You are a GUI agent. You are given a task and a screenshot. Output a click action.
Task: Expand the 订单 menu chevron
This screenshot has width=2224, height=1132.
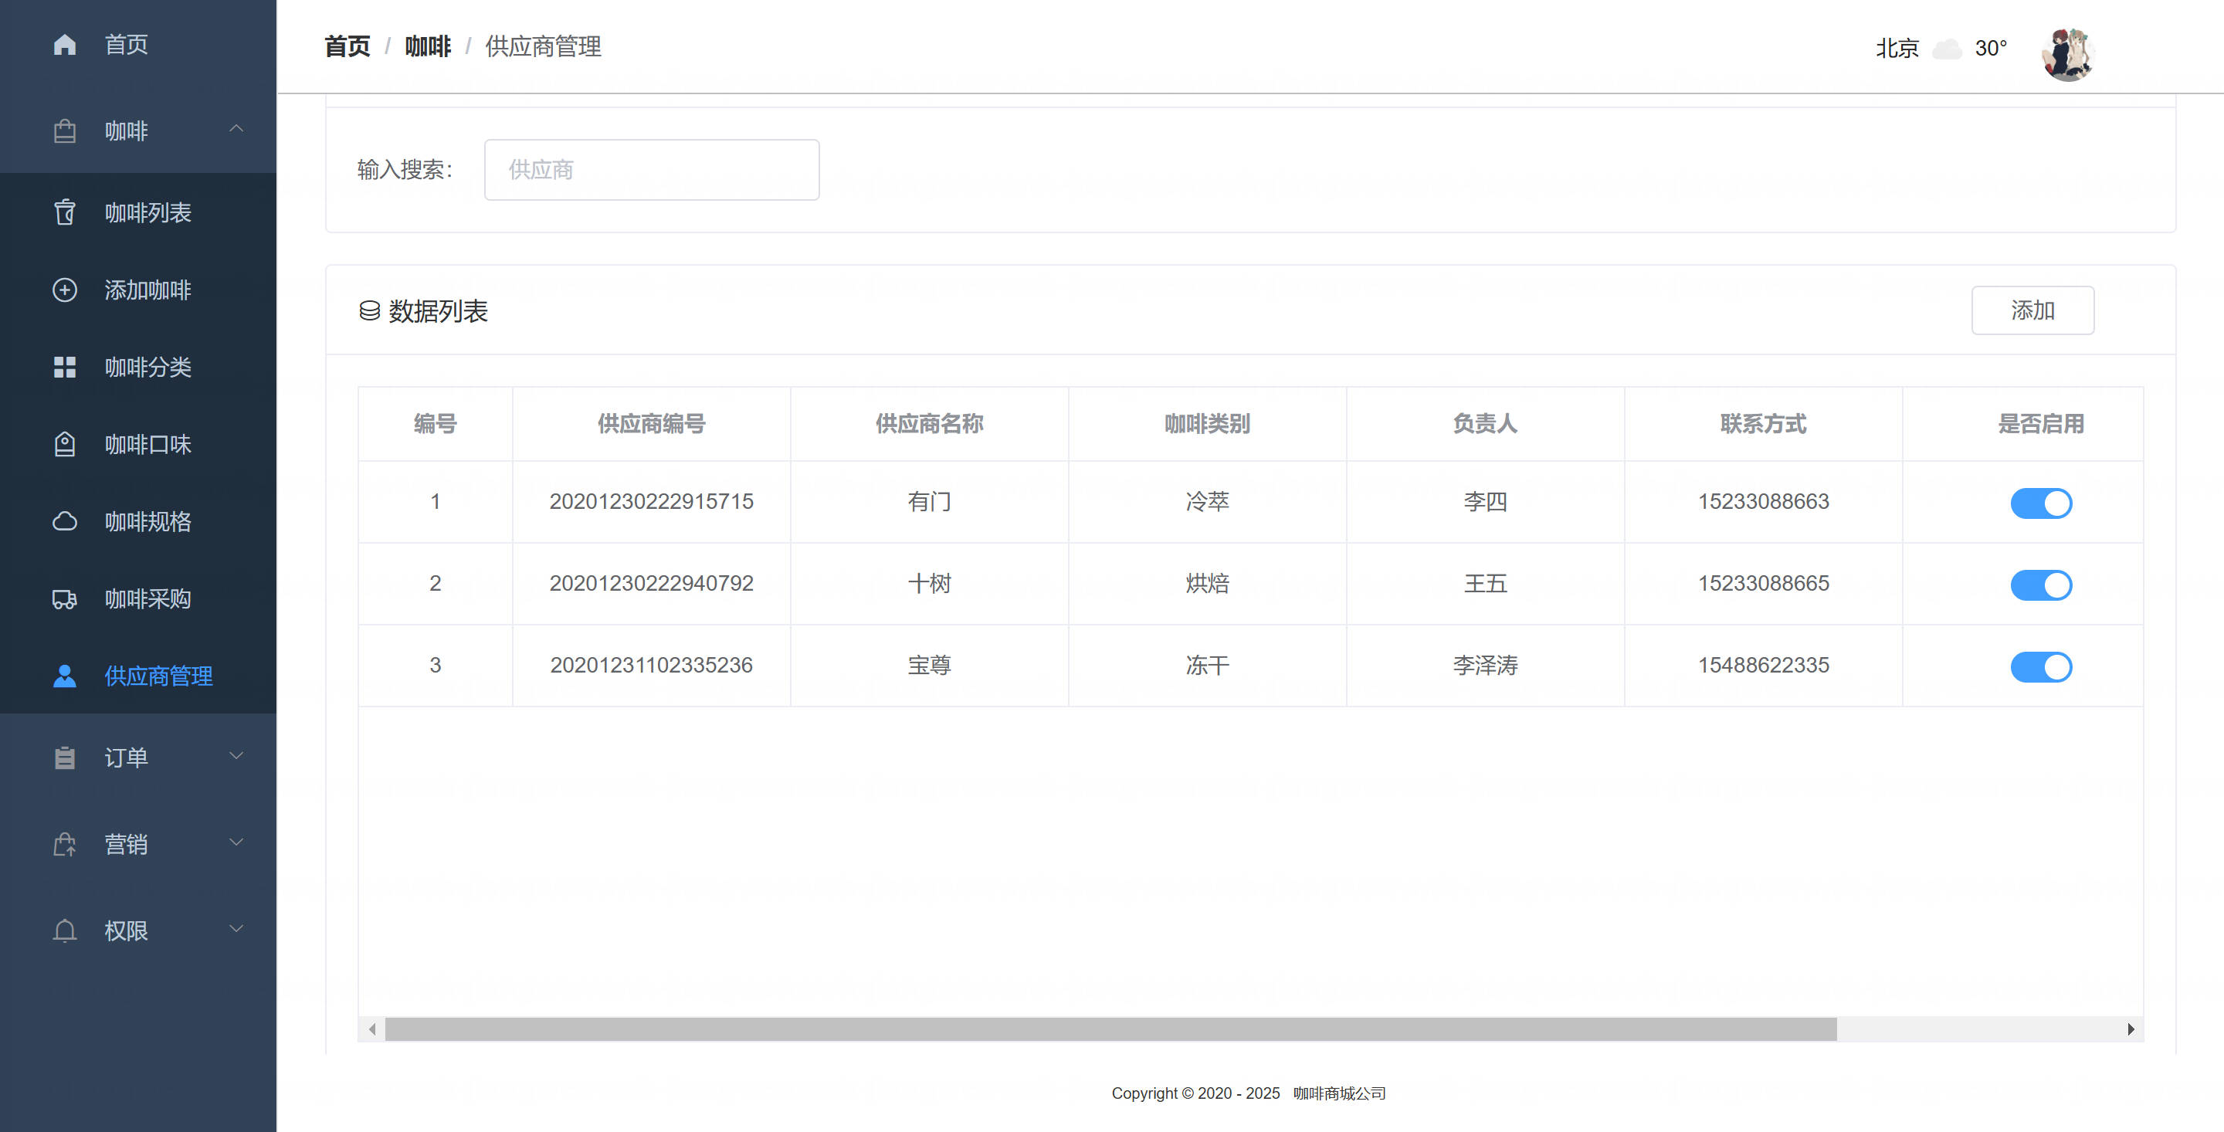[236, 755]
